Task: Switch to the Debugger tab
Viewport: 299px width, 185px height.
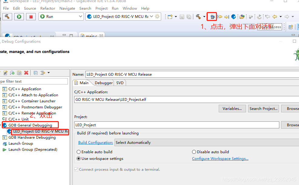Action: coord(104,83)
